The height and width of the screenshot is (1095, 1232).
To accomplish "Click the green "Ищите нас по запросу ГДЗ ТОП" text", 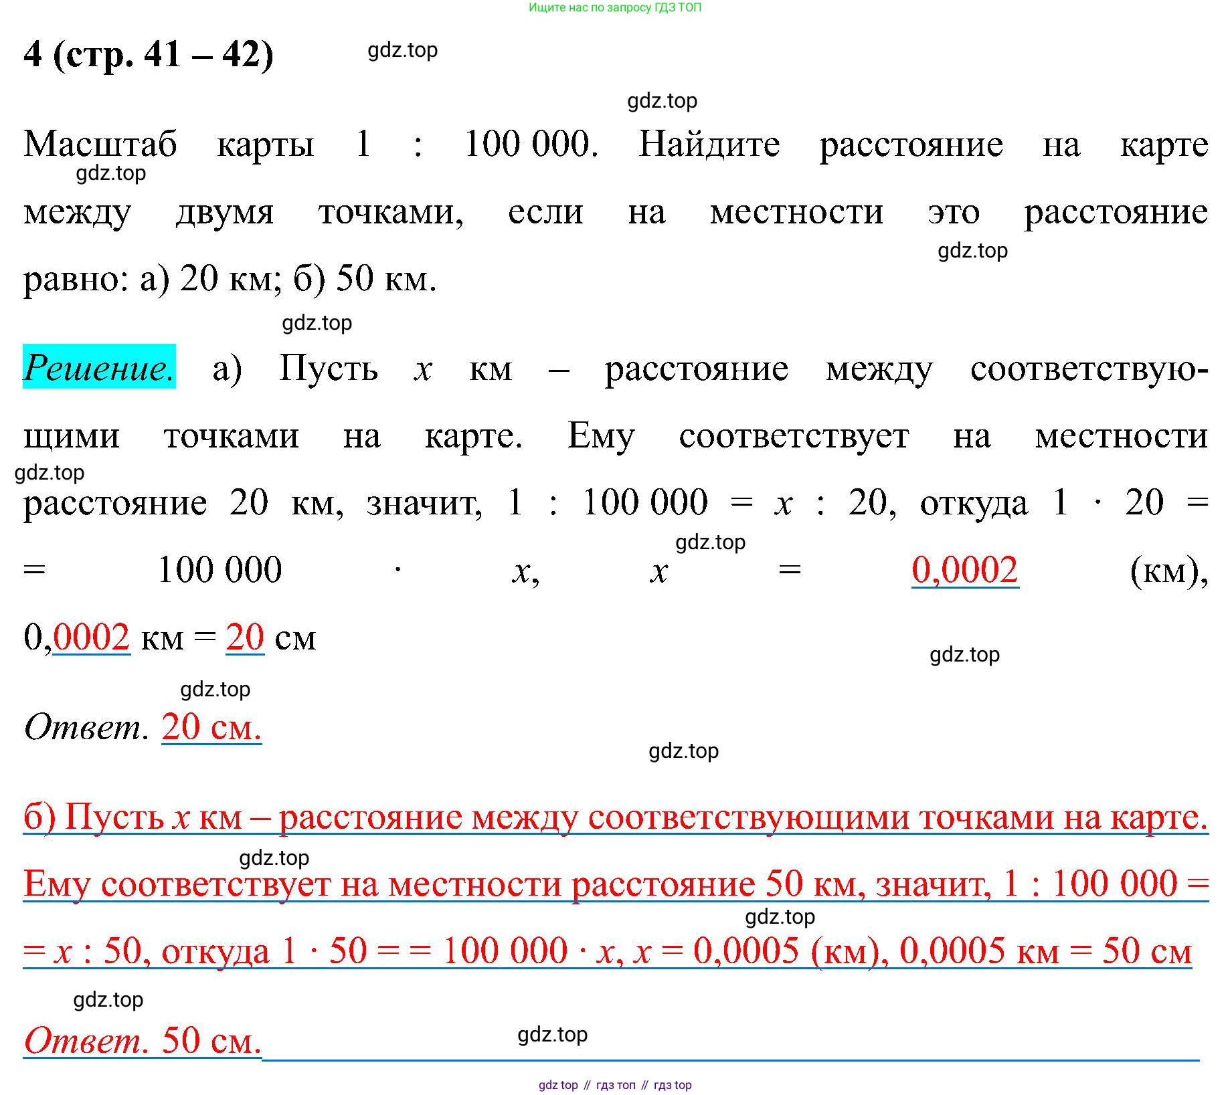I will (615, 7).
